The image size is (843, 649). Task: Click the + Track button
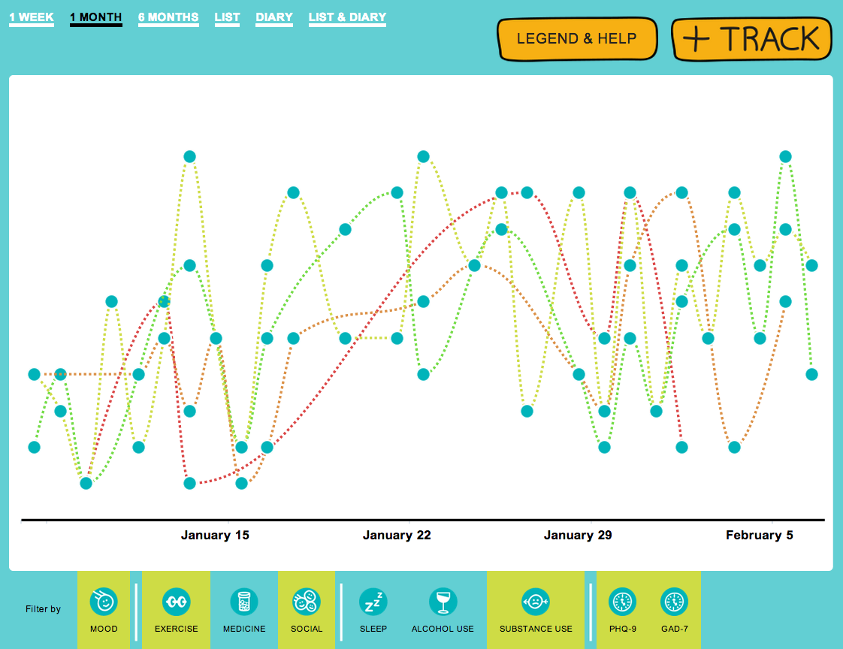752,39
